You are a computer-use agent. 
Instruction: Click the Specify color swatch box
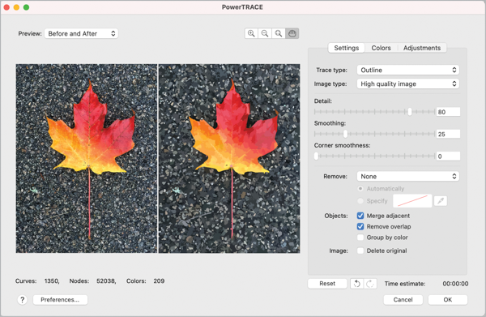click(x=412, y=201)
